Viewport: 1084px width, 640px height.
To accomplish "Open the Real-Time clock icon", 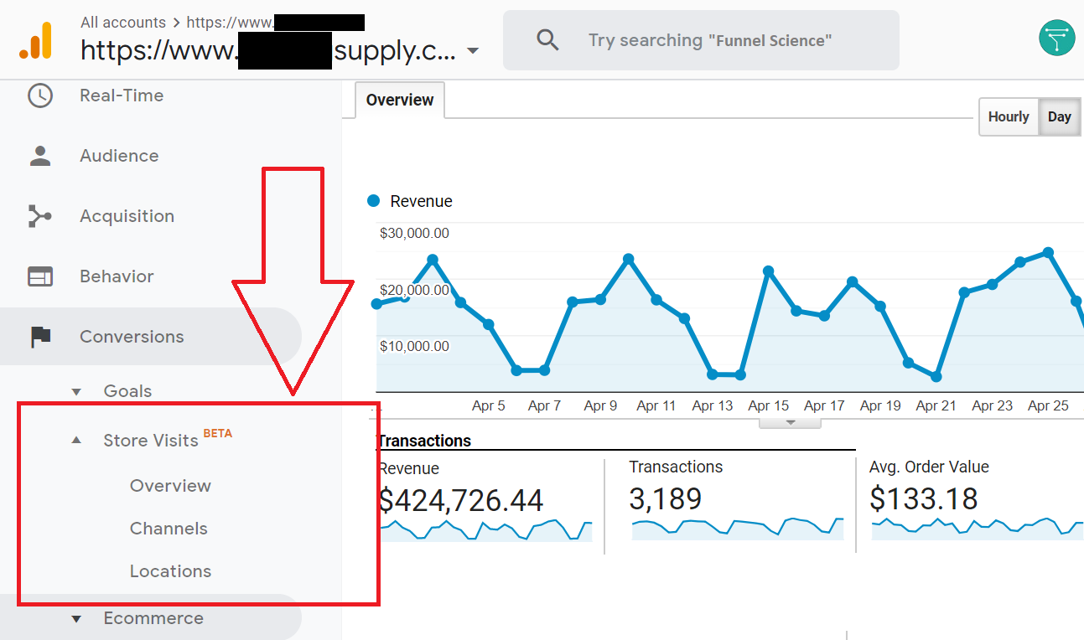I will pos(39,95).
